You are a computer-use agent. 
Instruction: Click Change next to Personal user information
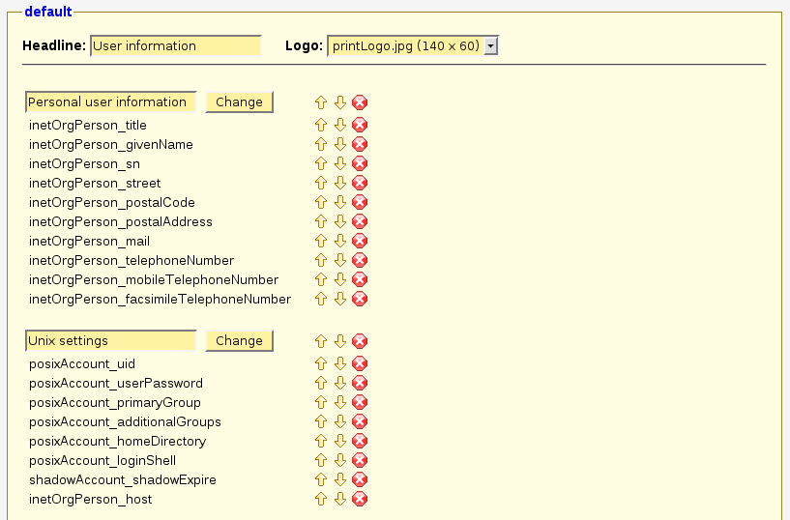239,101
